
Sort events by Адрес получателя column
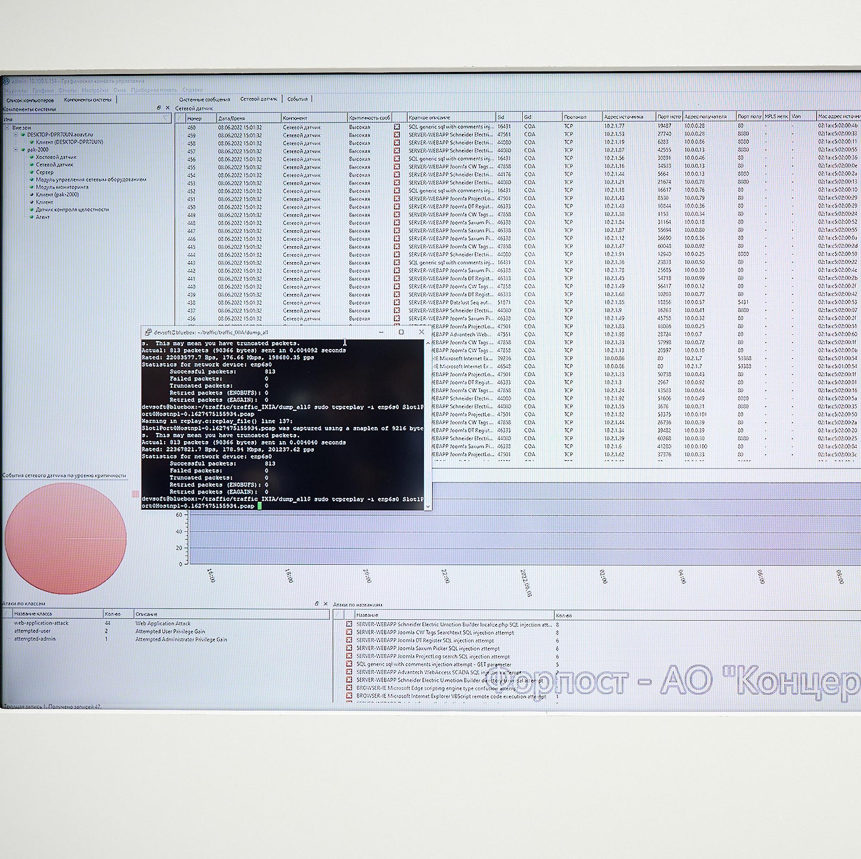(x=709, y=117)
